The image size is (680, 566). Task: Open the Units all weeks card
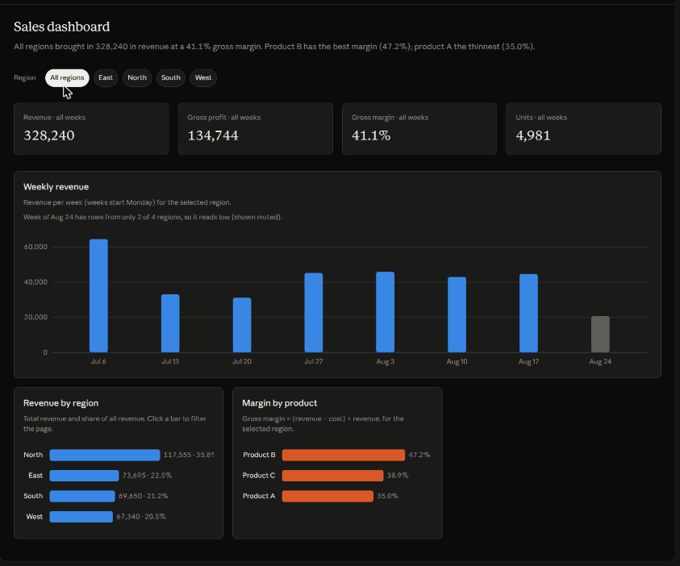[583, 129]
